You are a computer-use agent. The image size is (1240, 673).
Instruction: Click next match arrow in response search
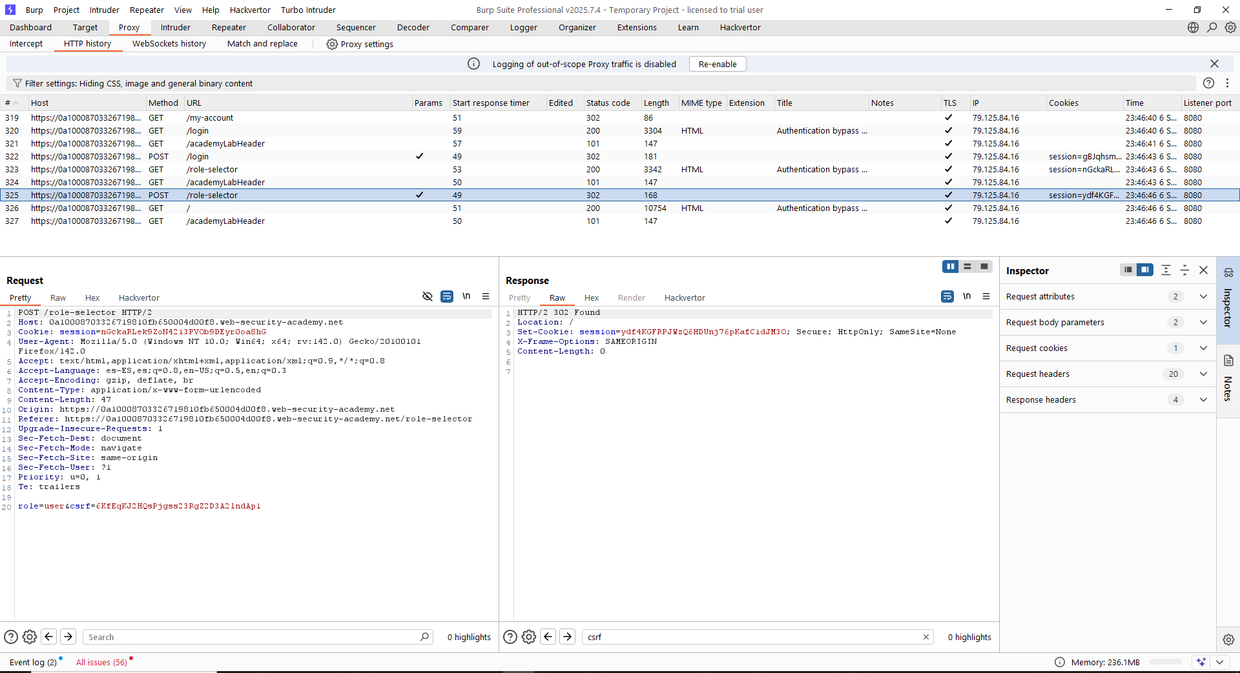click(567, 637)
